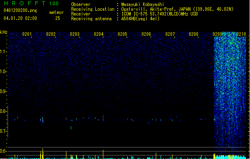Click the 0210 time marker
The image size is (250, 159).
(x=241, y=34)
